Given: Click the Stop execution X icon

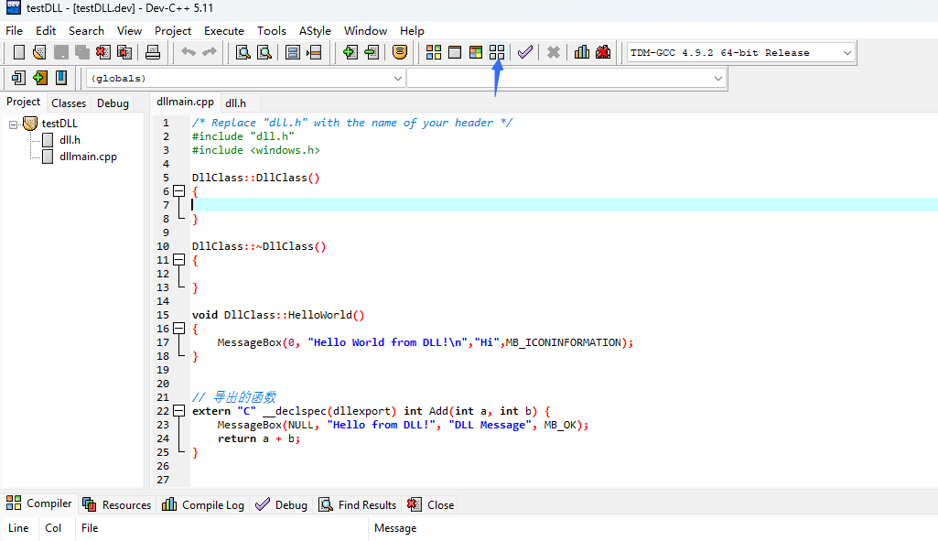Looking at the screenshot, I should [x=554, y=53].
